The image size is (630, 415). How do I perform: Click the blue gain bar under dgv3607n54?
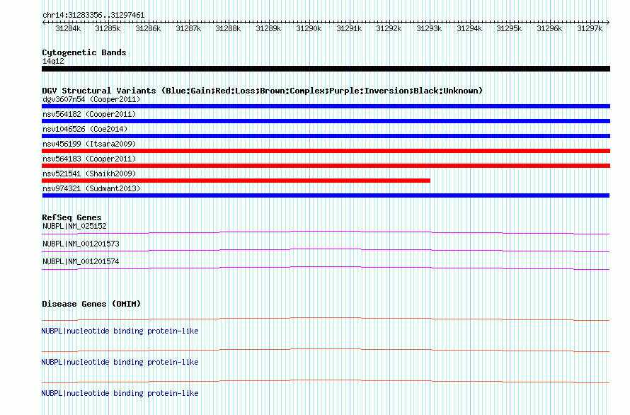pos(326,106)
